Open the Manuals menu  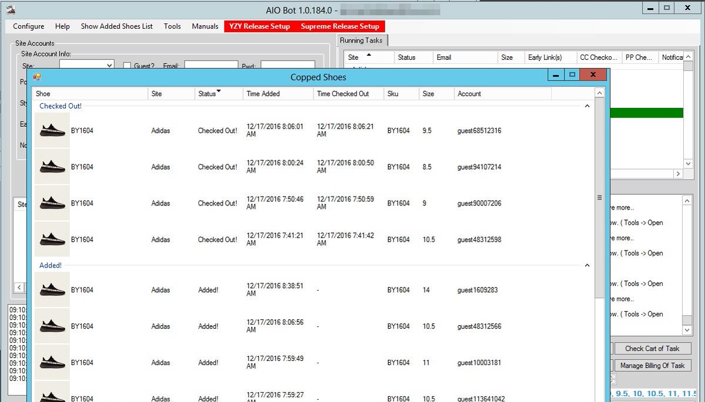pyautogui.click(x=205, y=26)
